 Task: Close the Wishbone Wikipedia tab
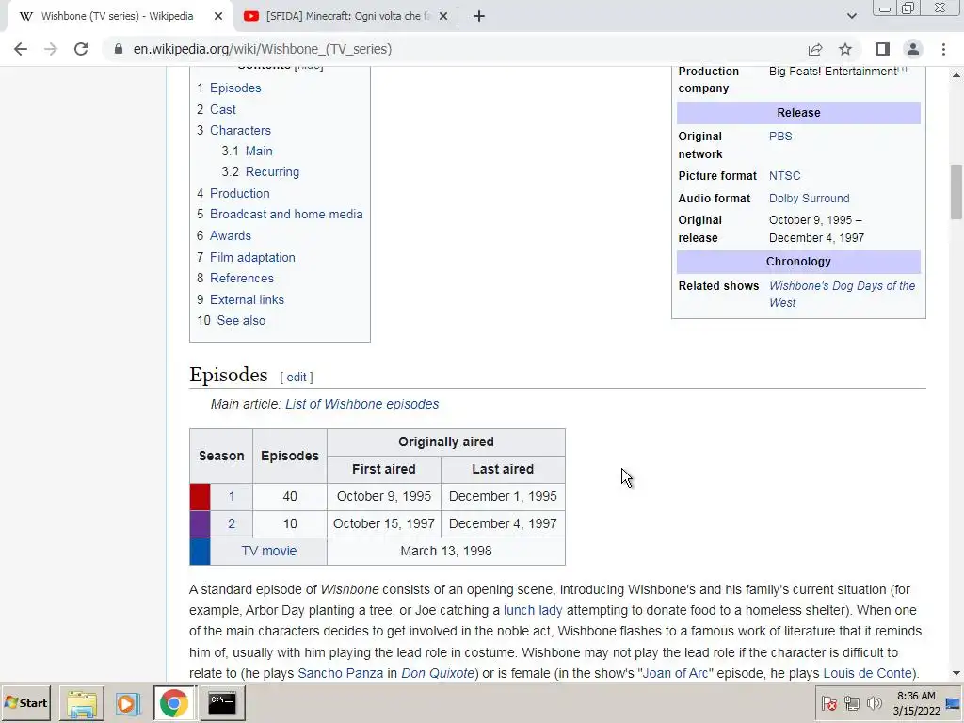tap(218, 17)
